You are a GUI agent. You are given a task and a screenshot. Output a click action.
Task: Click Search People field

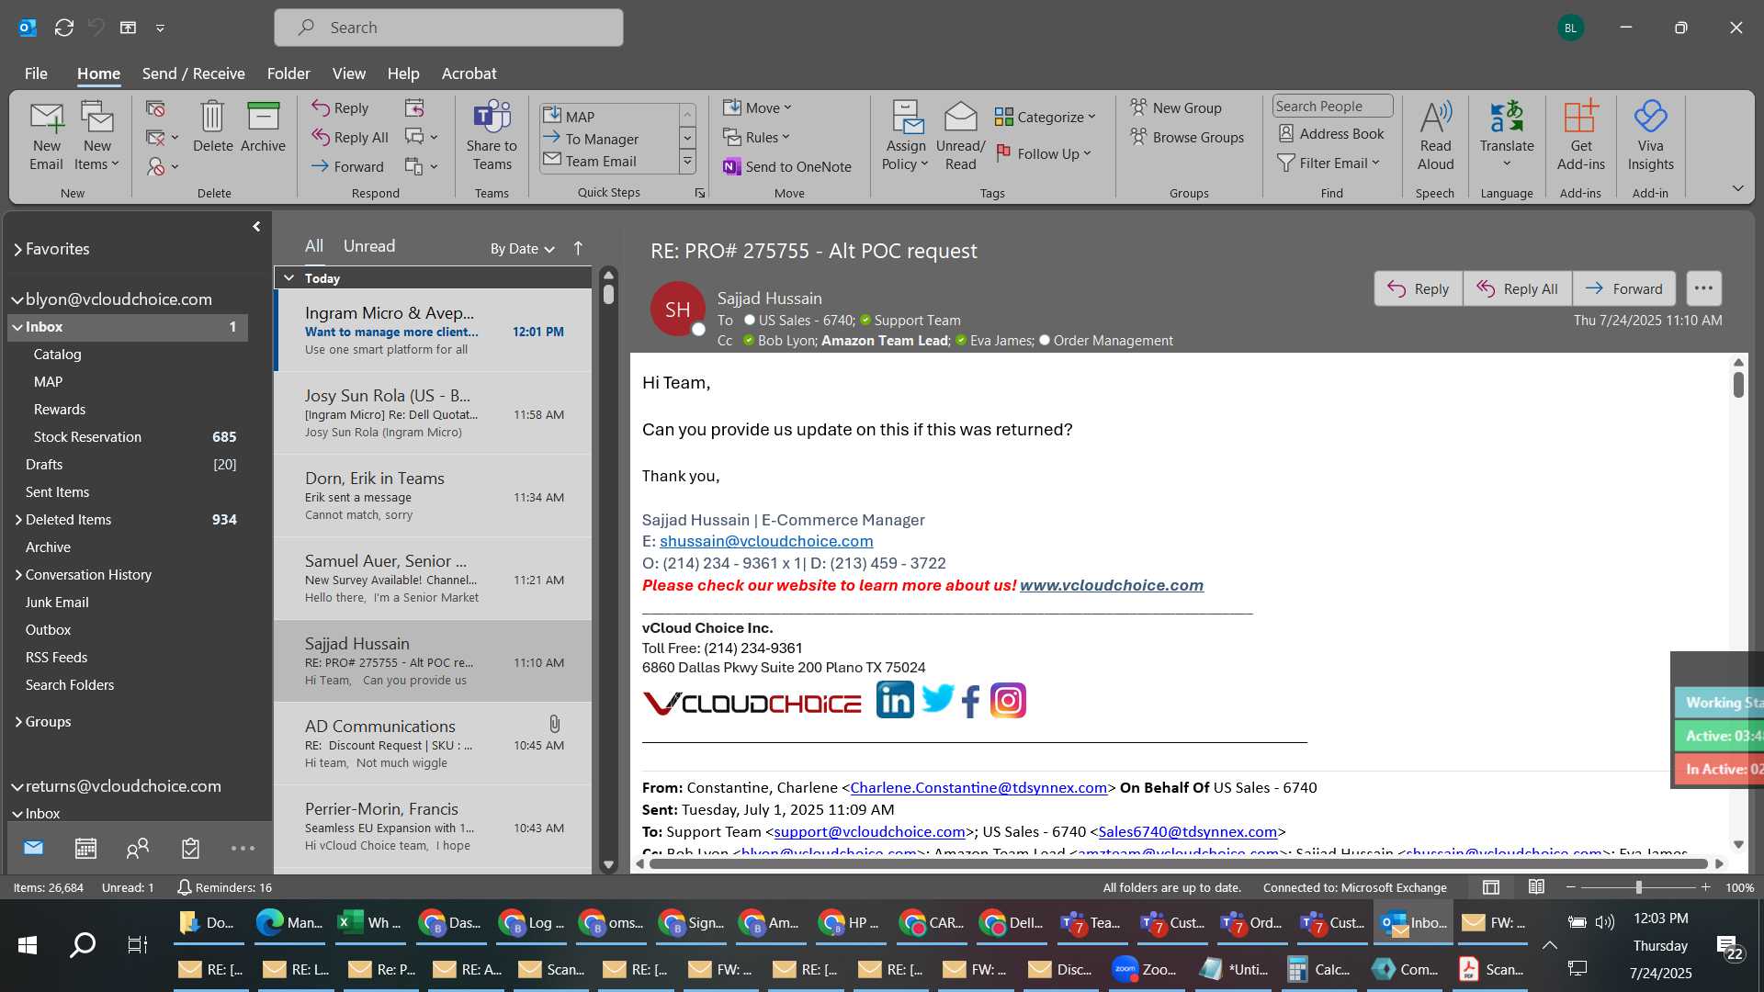[1332, 107]
